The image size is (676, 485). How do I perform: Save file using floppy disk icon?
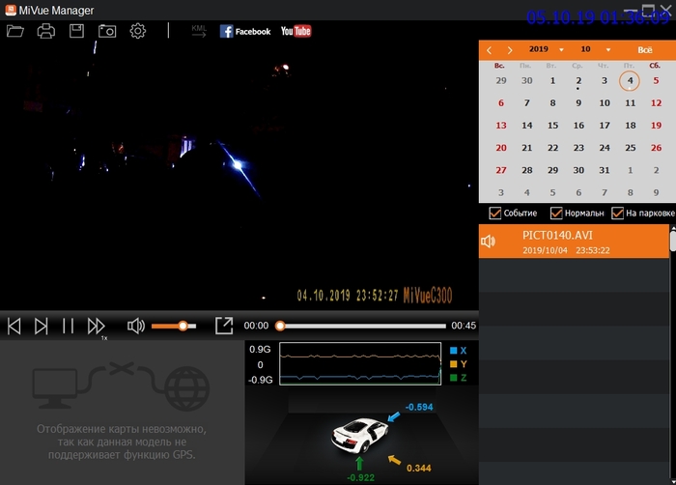pos(76,31)
